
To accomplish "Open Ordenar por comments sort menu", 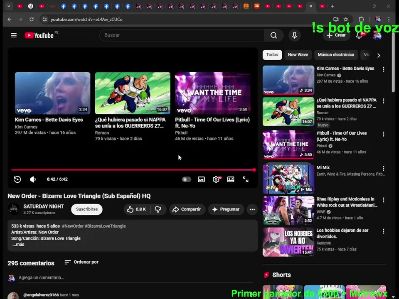I will click(x=81, y=262).
